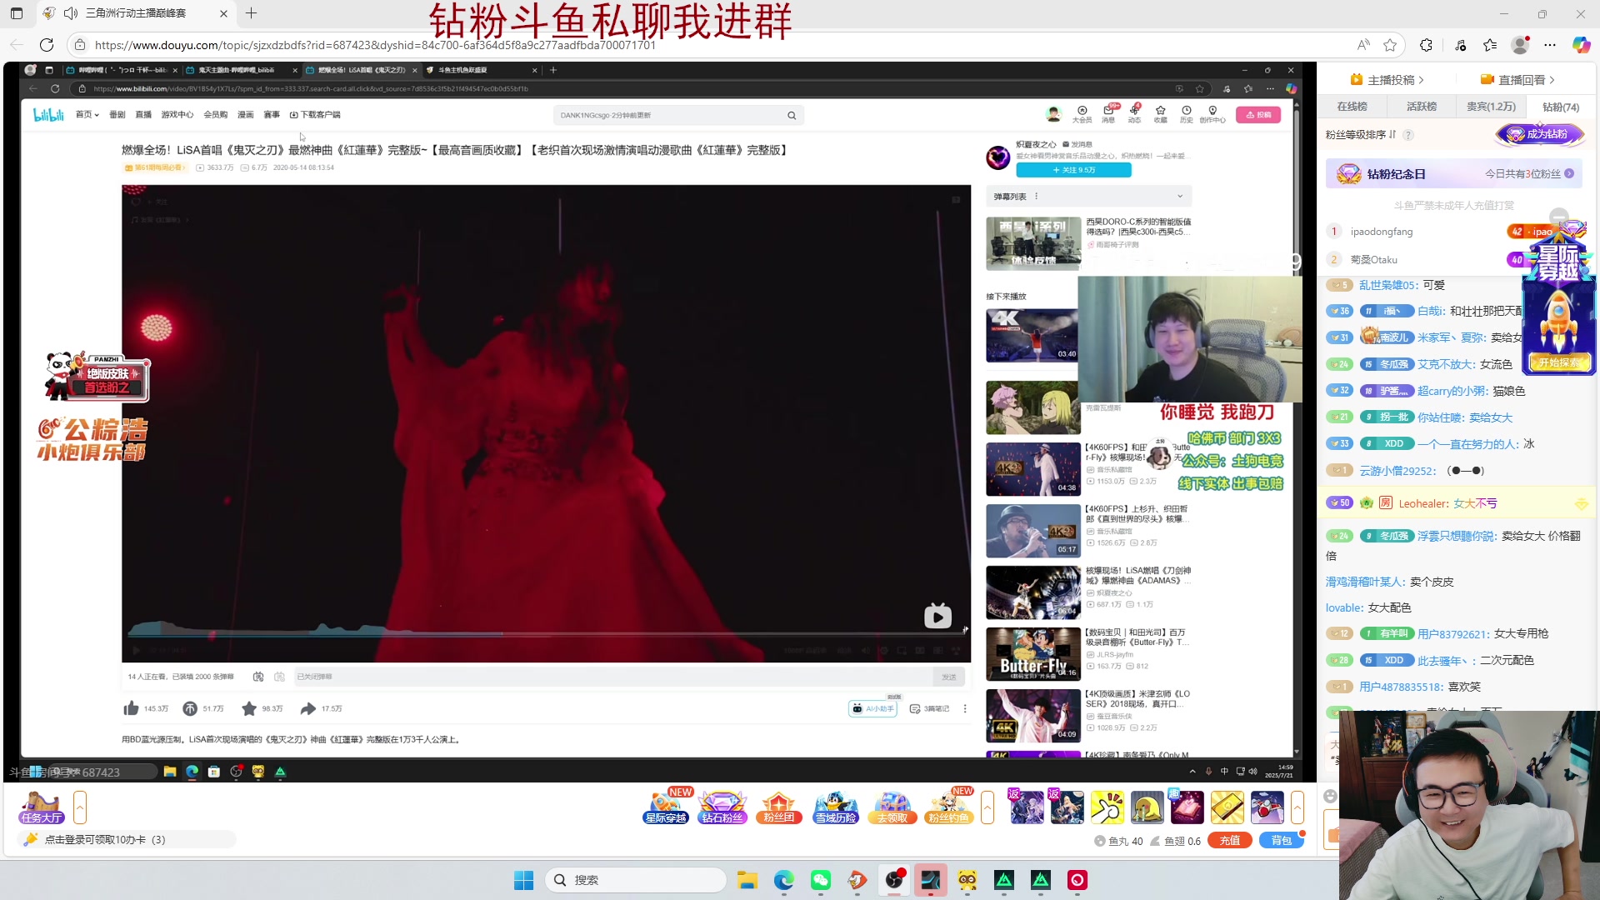
Task: Open 任务大厅 icon
Action: 42,807
